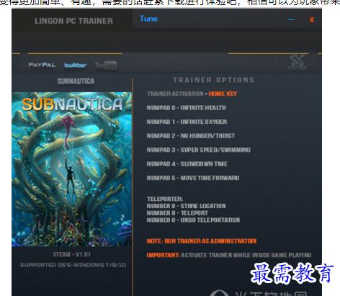This screenshot has width=340, height=296.
Task: Toggle Numpad 2 No Hunger/Thirst
Action: (x=191, y=136)
